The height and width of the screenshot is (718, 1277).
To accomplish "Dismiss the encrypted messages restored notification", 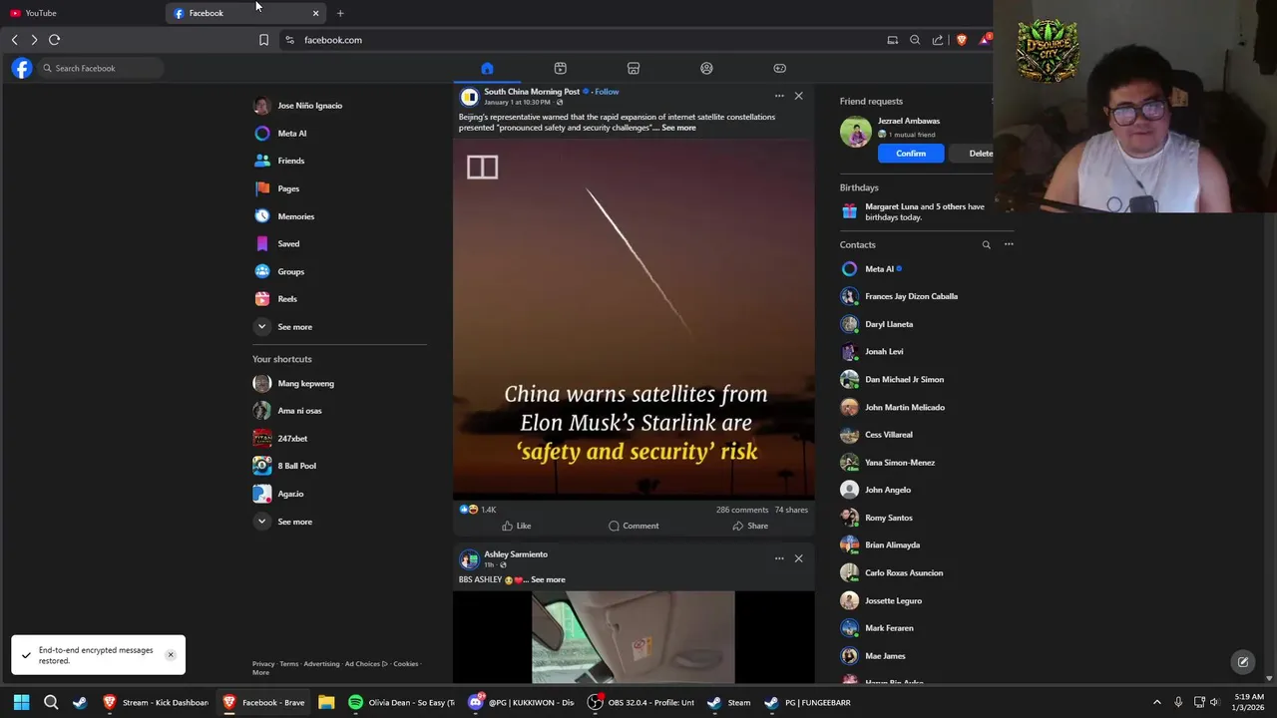I will 171,655.
